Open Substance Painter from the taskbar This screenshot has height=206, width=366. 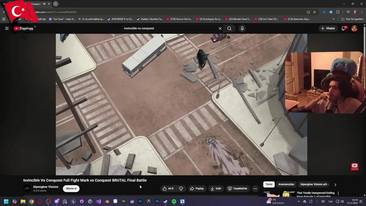click(124, 201)
